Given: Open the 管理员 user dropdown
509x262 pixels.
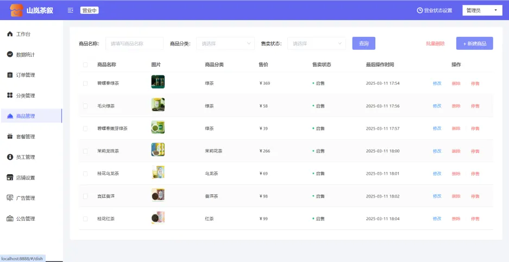Looking at the screenshot, I should 482,10.
